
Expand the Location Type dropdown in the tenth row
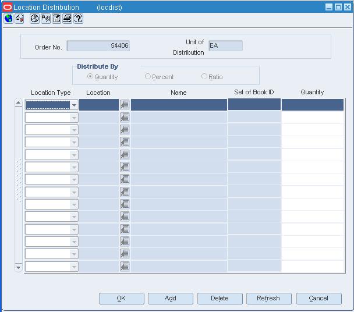tap(74, 217)
